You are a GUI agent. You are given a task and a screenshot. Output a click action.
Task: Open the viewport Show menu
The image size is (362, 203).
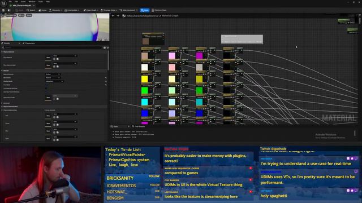[x=29, y=15]
